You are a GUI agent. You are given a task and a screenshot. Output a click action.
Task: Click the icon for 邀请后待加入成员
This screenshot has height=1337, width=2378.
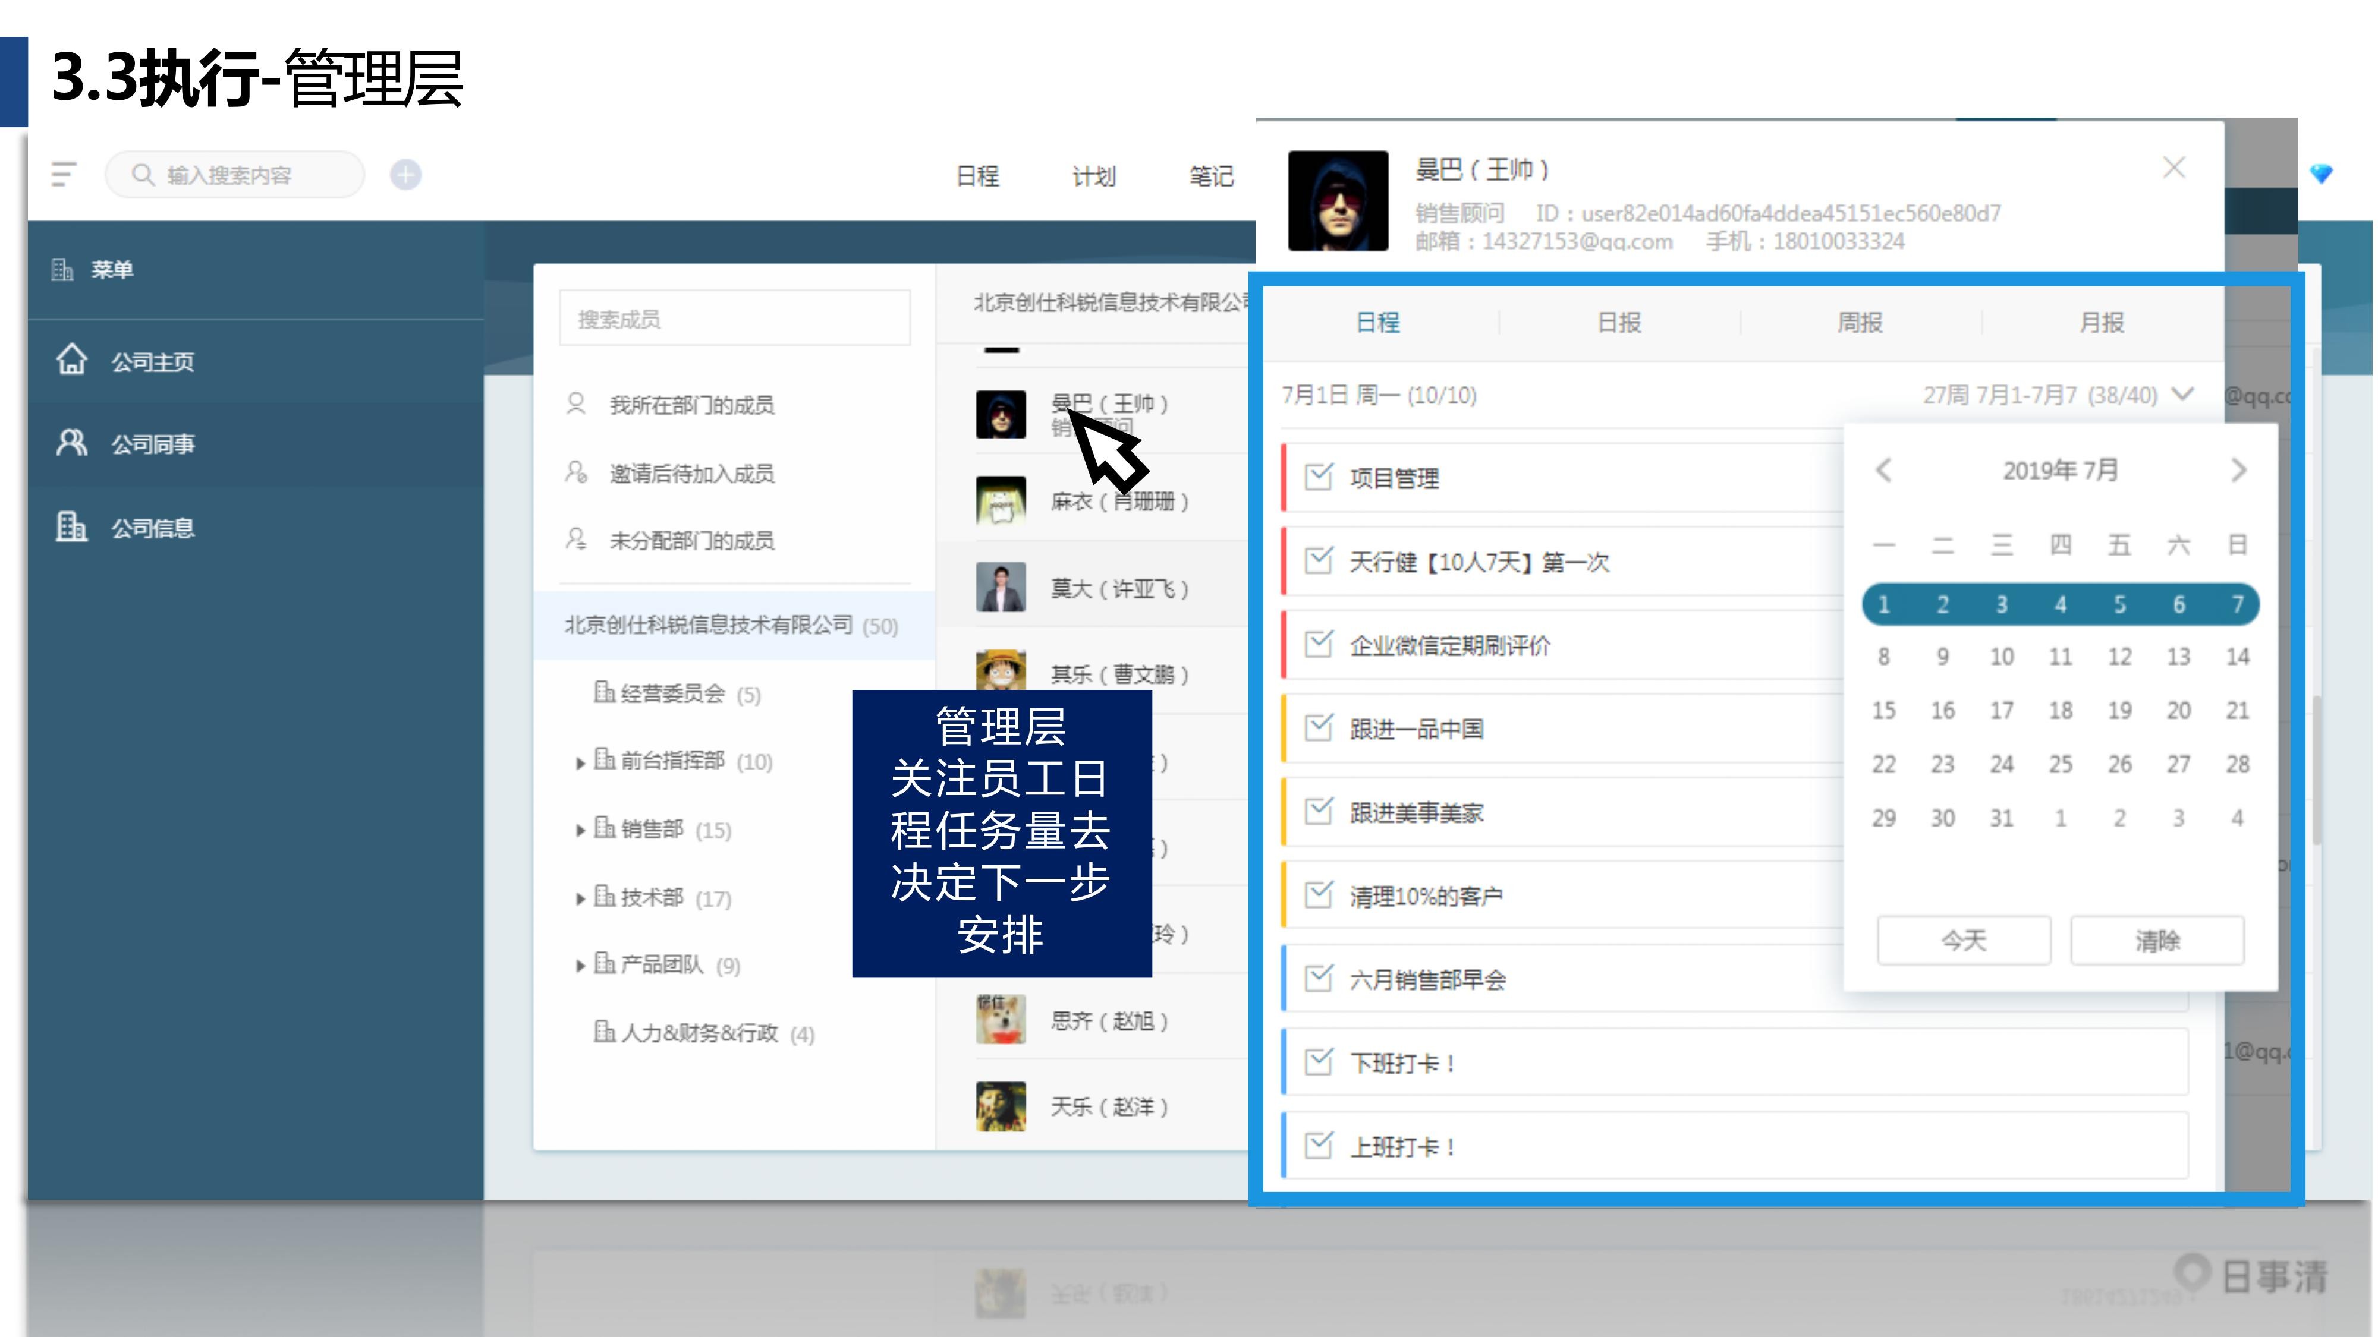pos(576,472)
